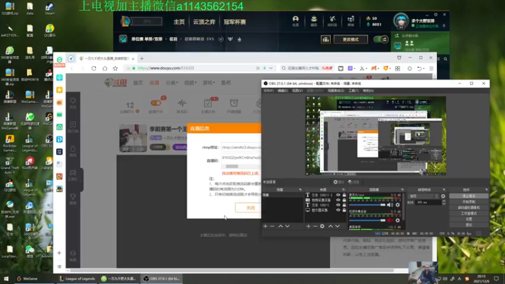Click 设置 button in OBS controls
The width and height of the screenshot is (505, 284).
(468, 219)
